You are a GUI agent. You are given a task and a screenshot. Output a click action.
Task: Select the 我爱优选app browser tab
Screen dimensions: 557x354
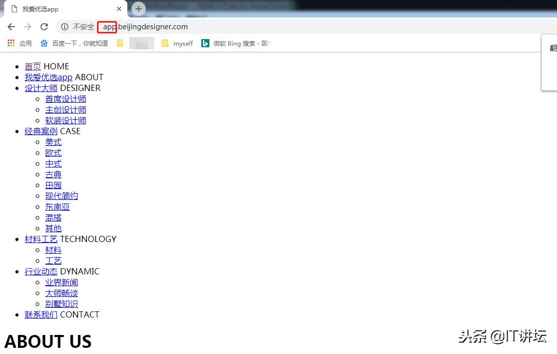64,9
